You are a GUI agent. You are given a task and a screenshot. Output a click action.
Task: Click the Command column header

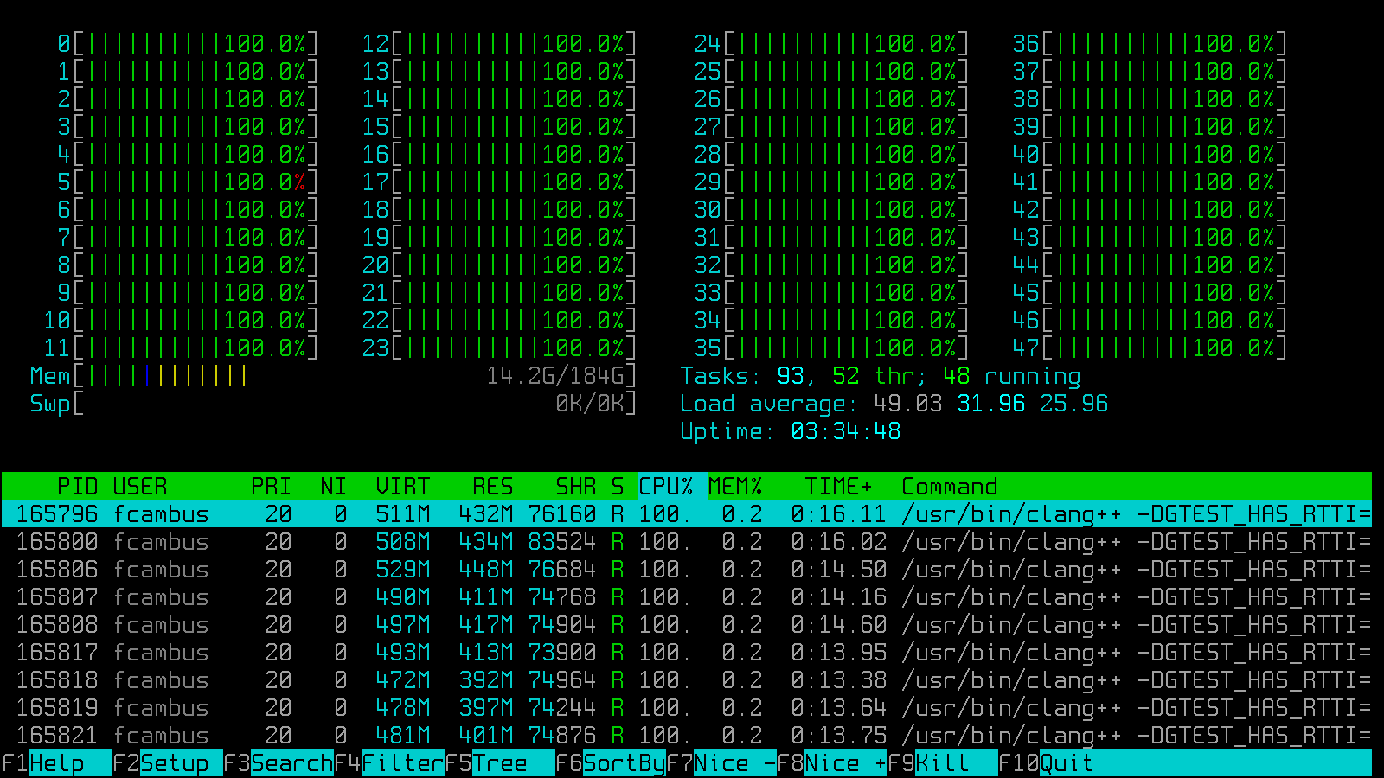[x=950, y=487]
